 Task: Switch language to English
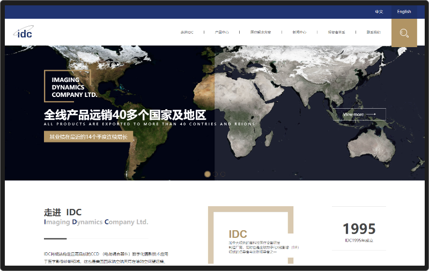coord(404,12)
